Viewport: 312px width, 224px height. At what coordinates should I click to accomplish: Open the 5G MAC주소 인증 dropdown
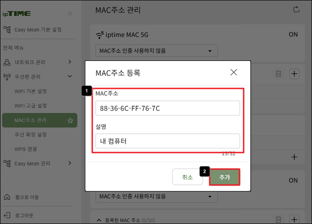[x=156, y=51]
